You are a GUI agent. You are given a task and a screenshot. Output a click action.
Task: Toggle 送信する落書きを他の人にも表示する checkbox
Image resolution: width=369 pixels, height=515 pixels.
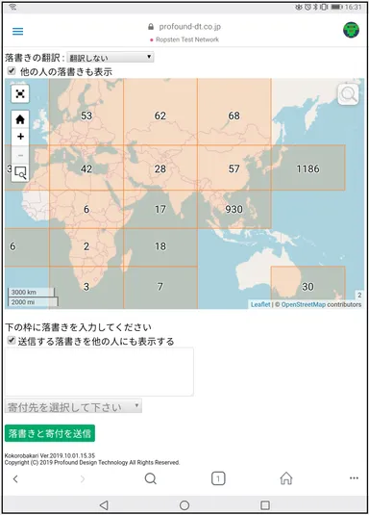pyautogui.click(x=12, y=340)
